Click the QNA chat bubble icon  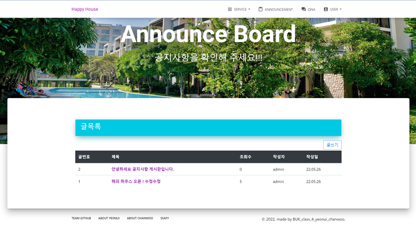click(304, 9)
